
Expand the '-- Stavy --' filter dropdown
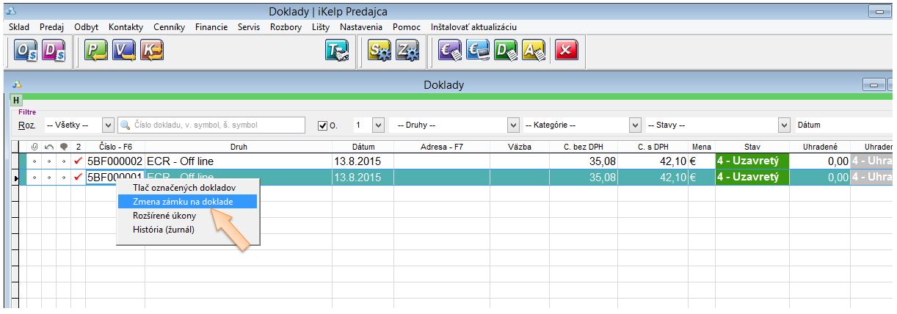pyautogui.click(x=783, y=125)
